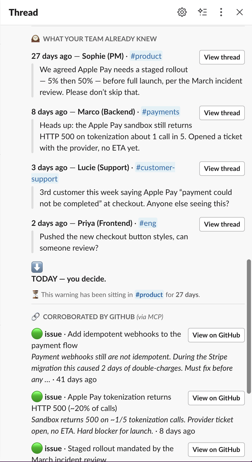The image size is (252, 462).
Task: Click the thread's vertical scrollbar
Action: click(x=249, y=326)
